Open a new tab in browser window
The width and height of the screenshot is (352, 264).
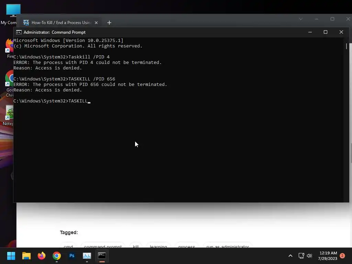pyautogui.click(x=109, y=23)
